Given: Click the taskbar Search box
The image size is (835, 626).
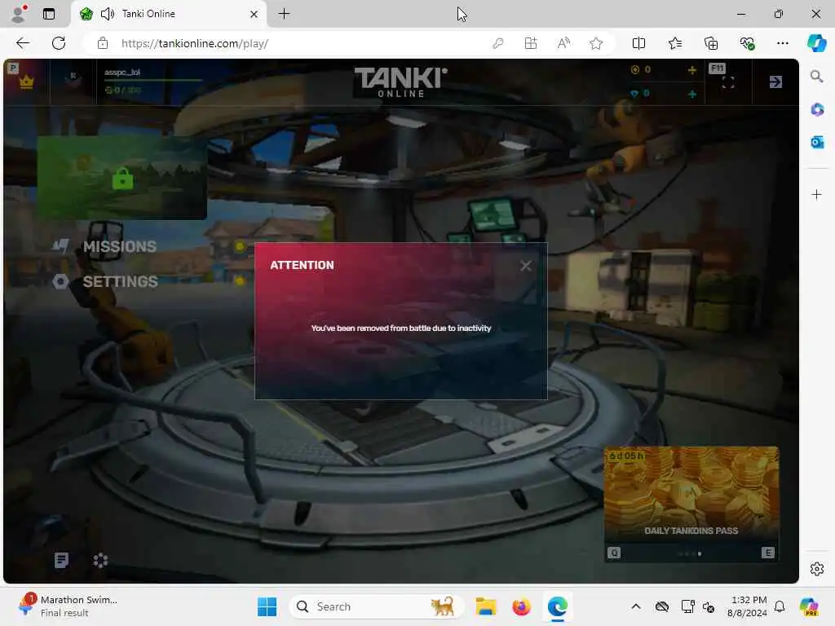Looking at the screenshot, I should pyautogui.click(x=377, y=606).
